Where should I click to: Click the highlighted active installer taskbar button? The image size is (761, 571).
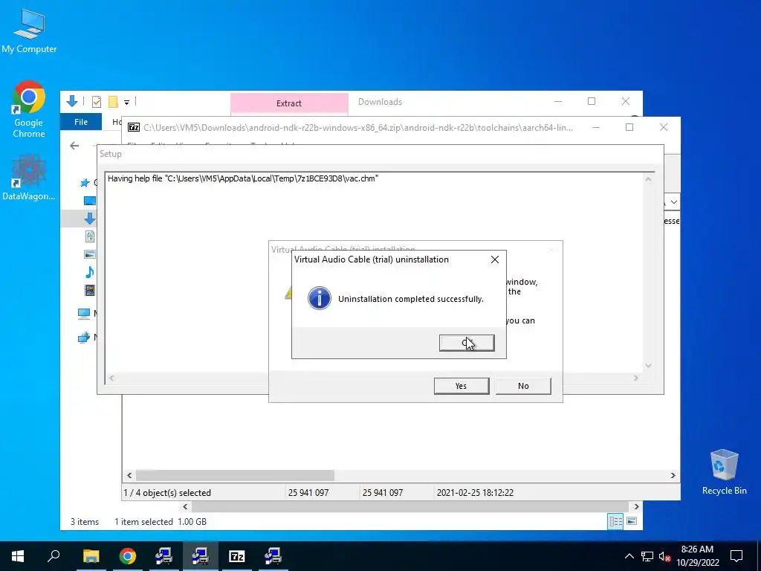click(201, 556)
